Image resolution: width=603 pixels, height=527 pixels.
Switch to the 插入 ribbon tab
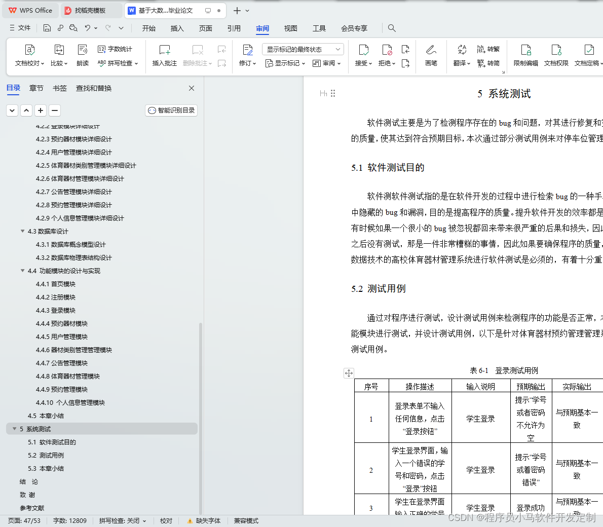(177, 28)
